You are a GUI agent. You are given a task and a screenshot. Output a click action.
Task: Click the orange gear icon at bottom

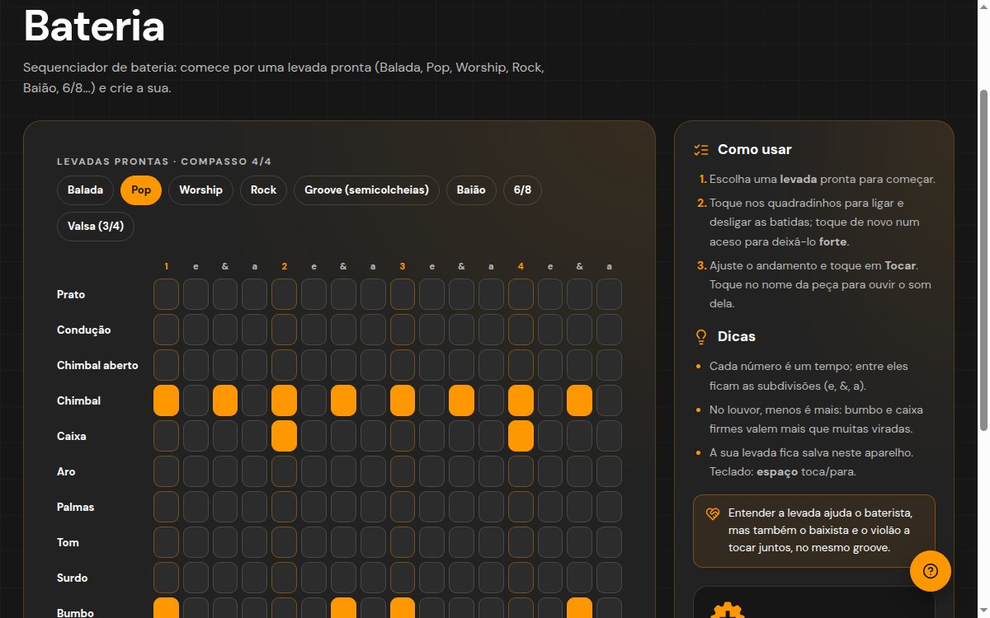point(728,610)
